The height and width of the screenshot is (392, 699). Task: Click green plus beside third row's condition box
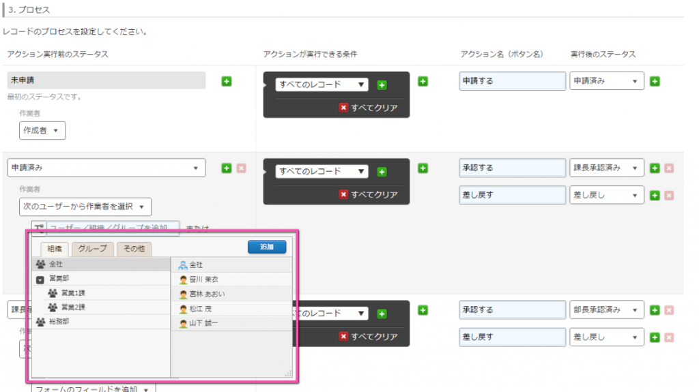(423, 310)
